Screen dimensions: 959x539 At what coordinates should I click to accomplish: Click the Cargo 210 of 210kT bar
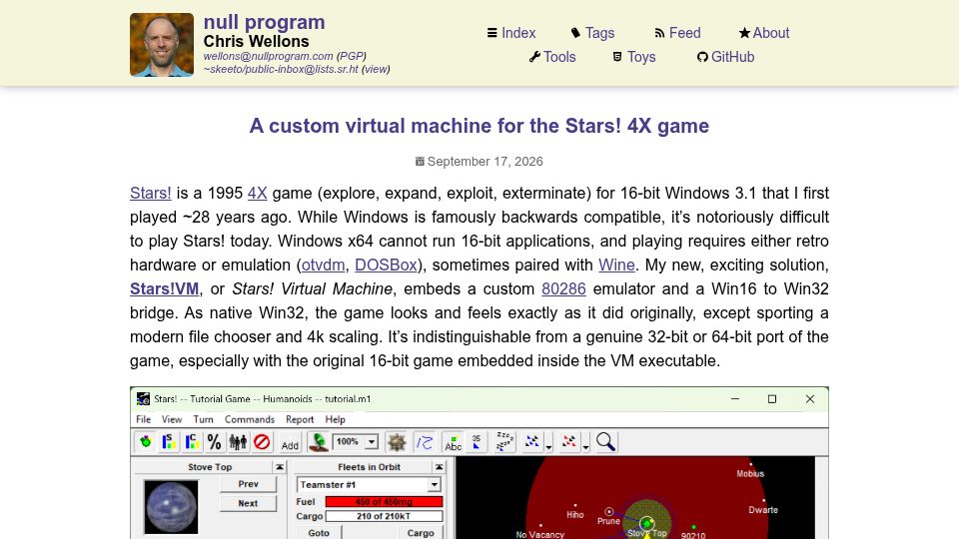pyautogui.click(x=384, y=516)
